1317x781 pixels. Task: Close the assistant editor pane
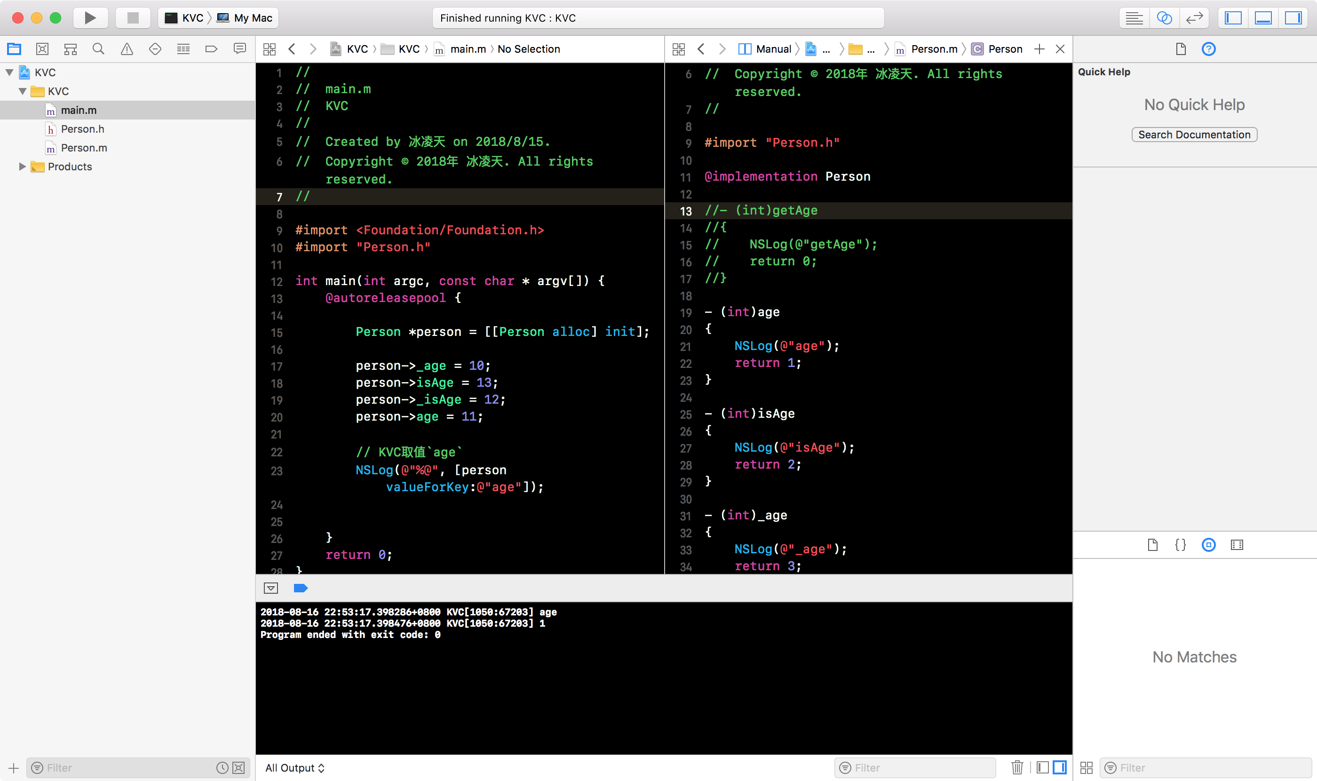click(1060, 49)
